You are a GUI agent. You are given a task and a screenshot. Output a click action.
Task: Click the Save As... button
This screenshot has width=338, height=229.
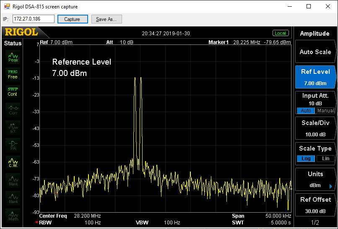coord(107,19)
